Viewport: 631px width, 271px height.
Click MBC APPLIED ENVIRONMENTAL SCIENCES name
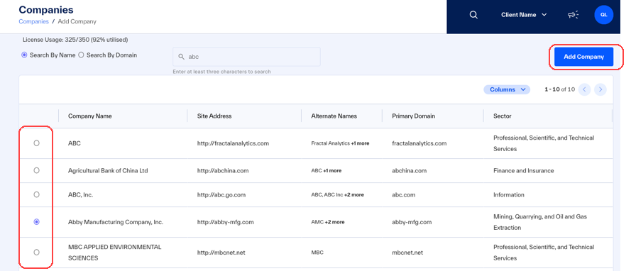[x=115, y=253]
